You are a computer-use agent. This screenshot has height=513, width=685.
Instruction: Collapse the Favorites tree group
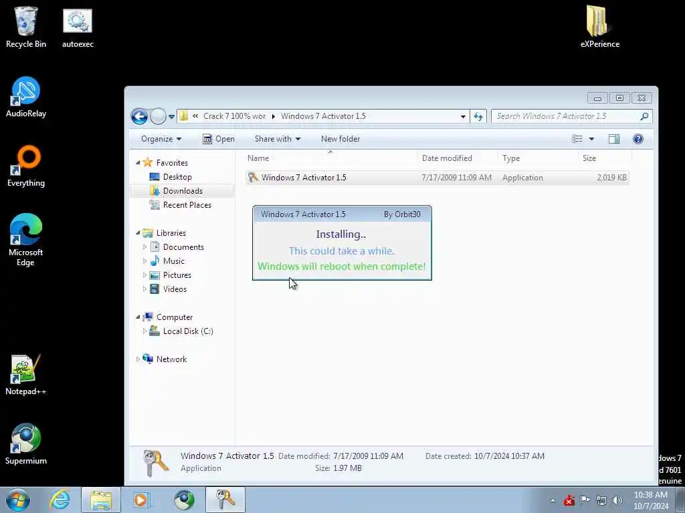click(x=138, y=163)
